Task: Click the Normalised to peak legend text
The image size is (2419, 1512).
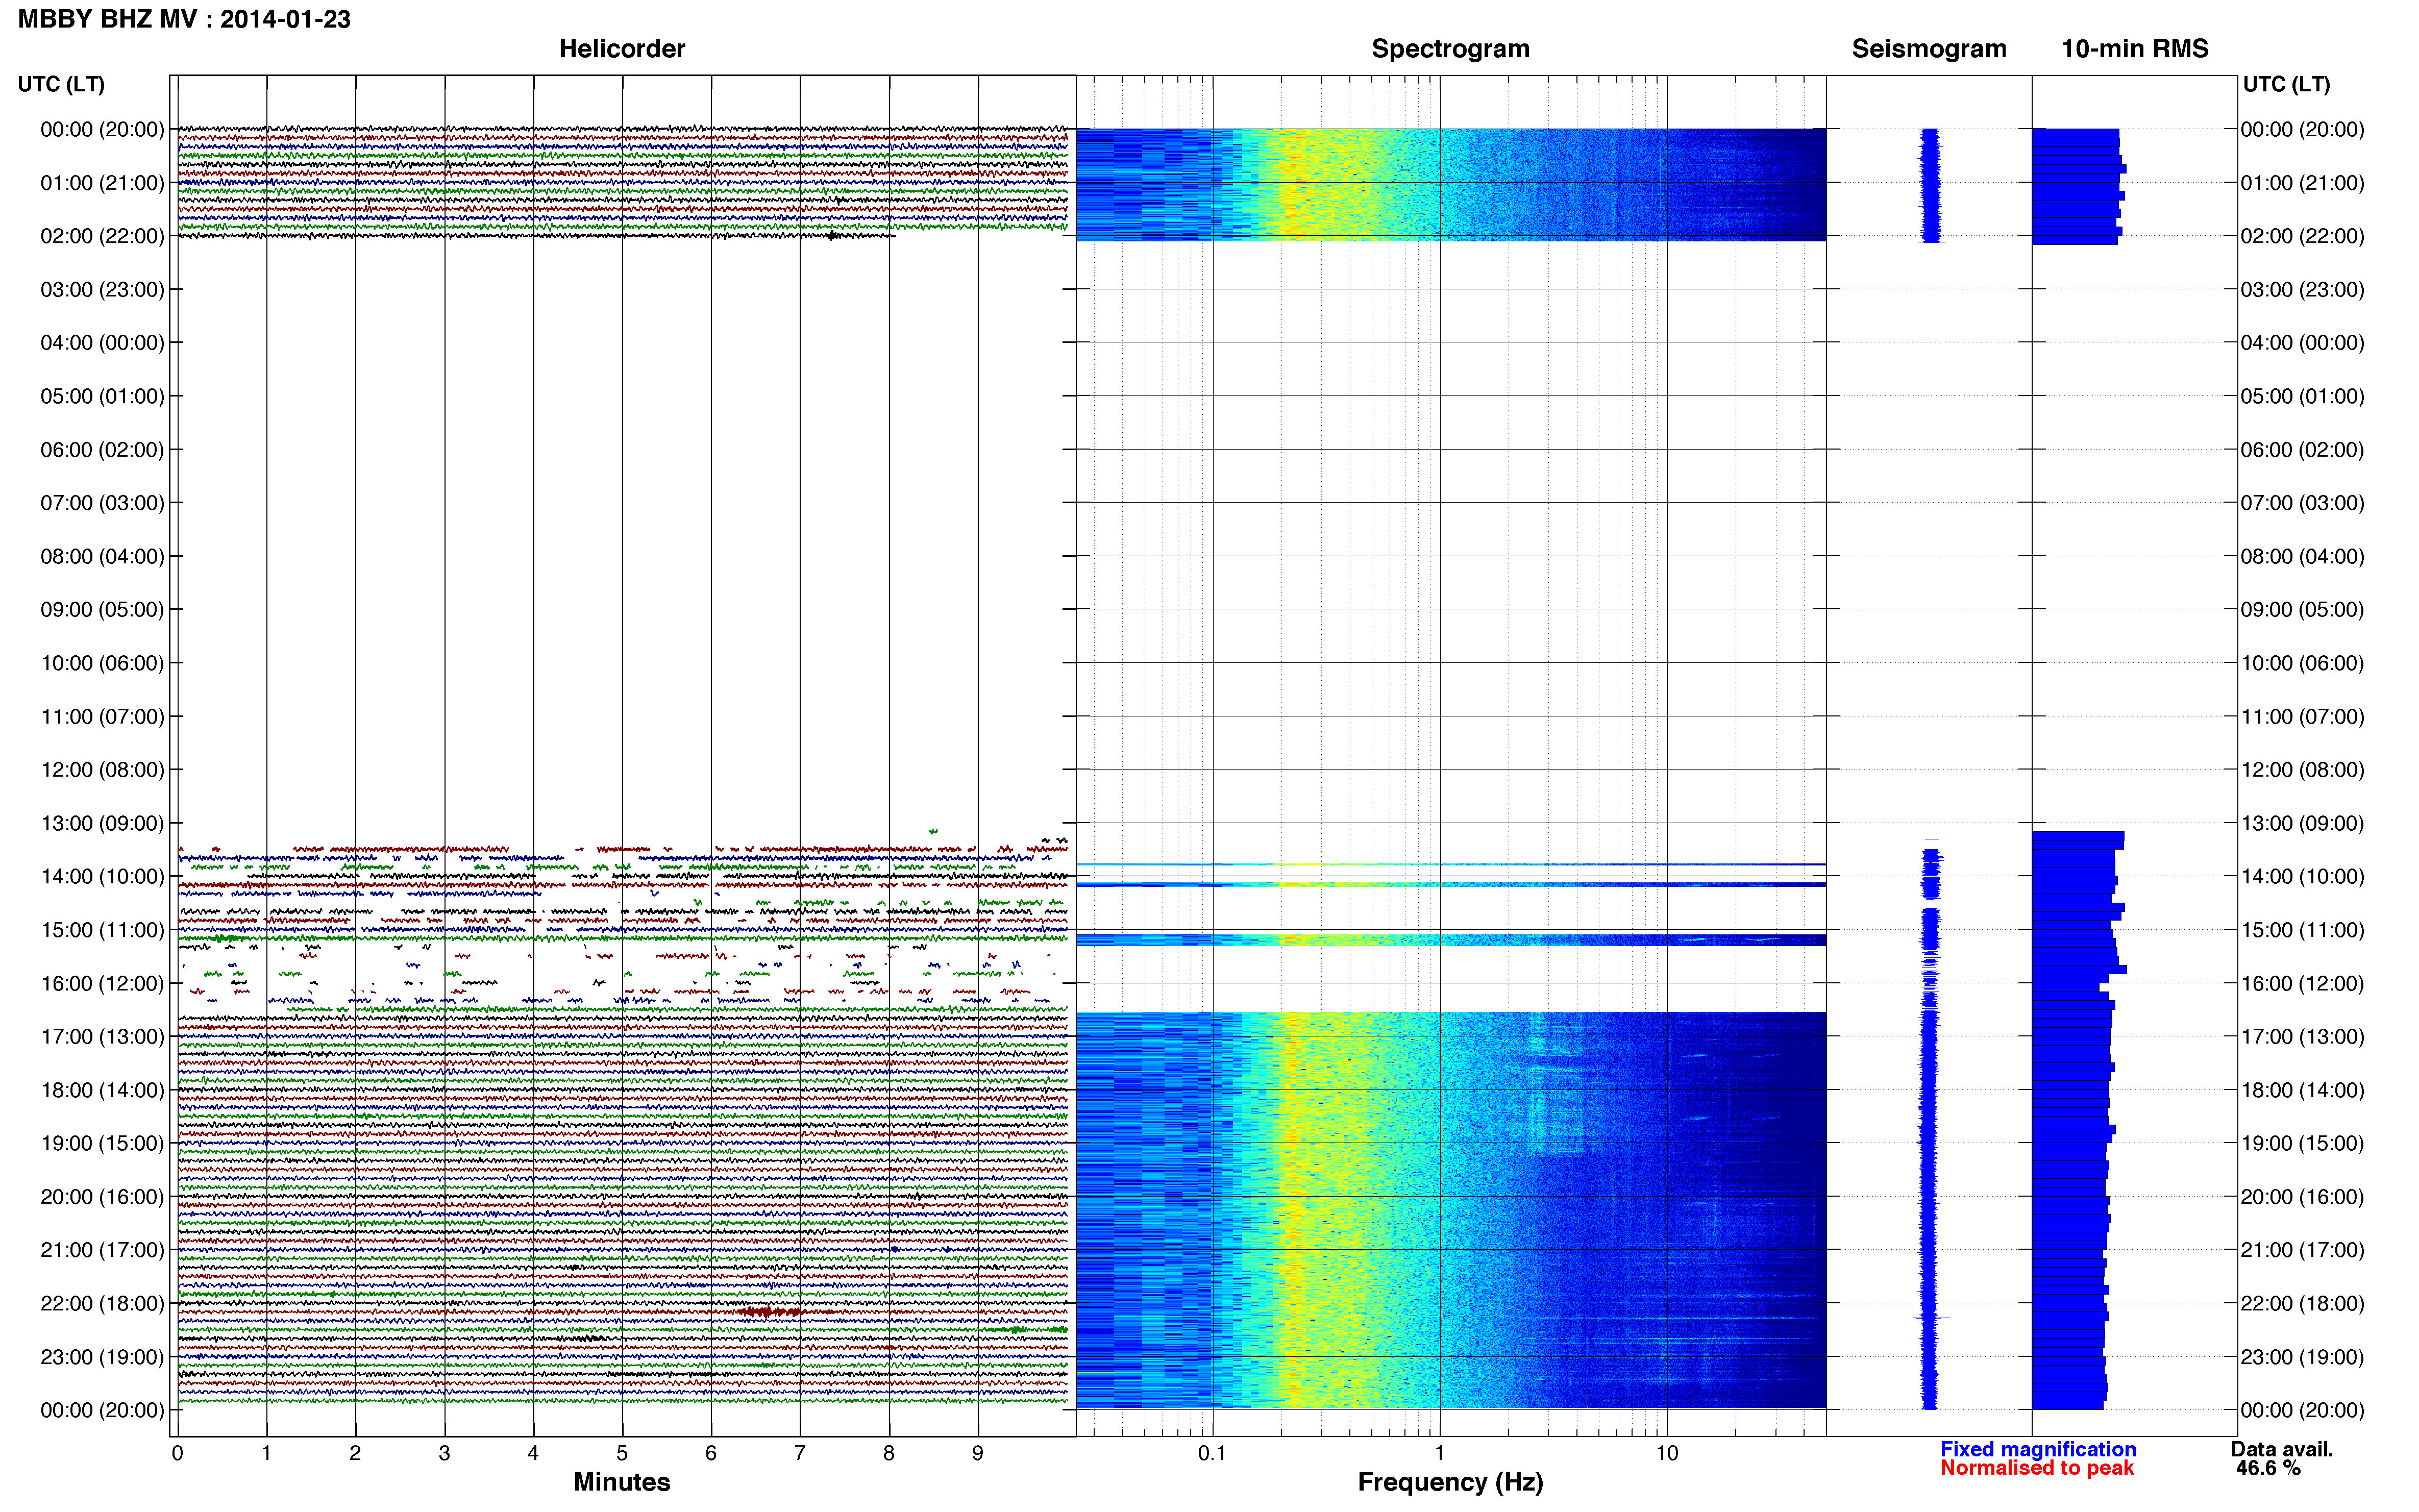Action: click(x=2037, y=1468)
